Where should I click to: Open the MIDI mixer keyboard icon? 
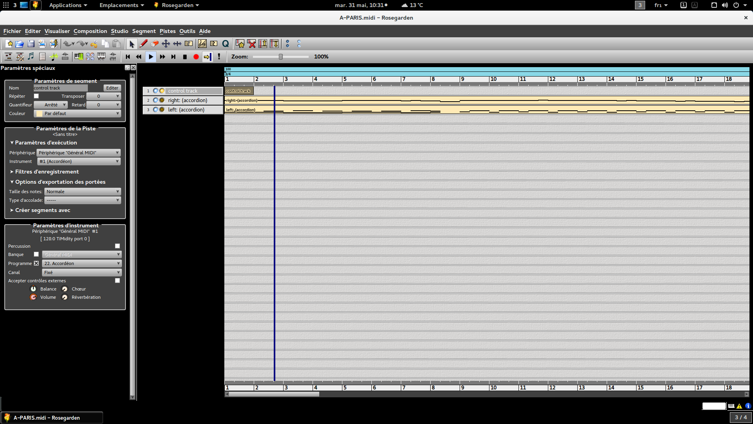click(101, 57)
